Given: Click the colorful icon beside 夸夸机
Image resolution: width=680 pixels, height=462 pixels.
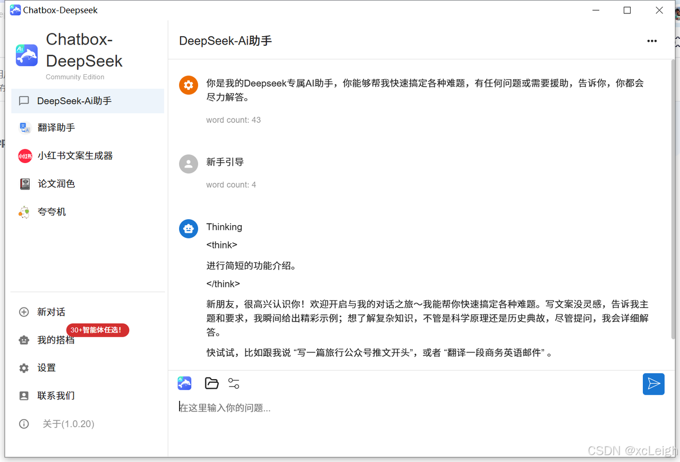Looking at the screenshot, I should point(24,212).
